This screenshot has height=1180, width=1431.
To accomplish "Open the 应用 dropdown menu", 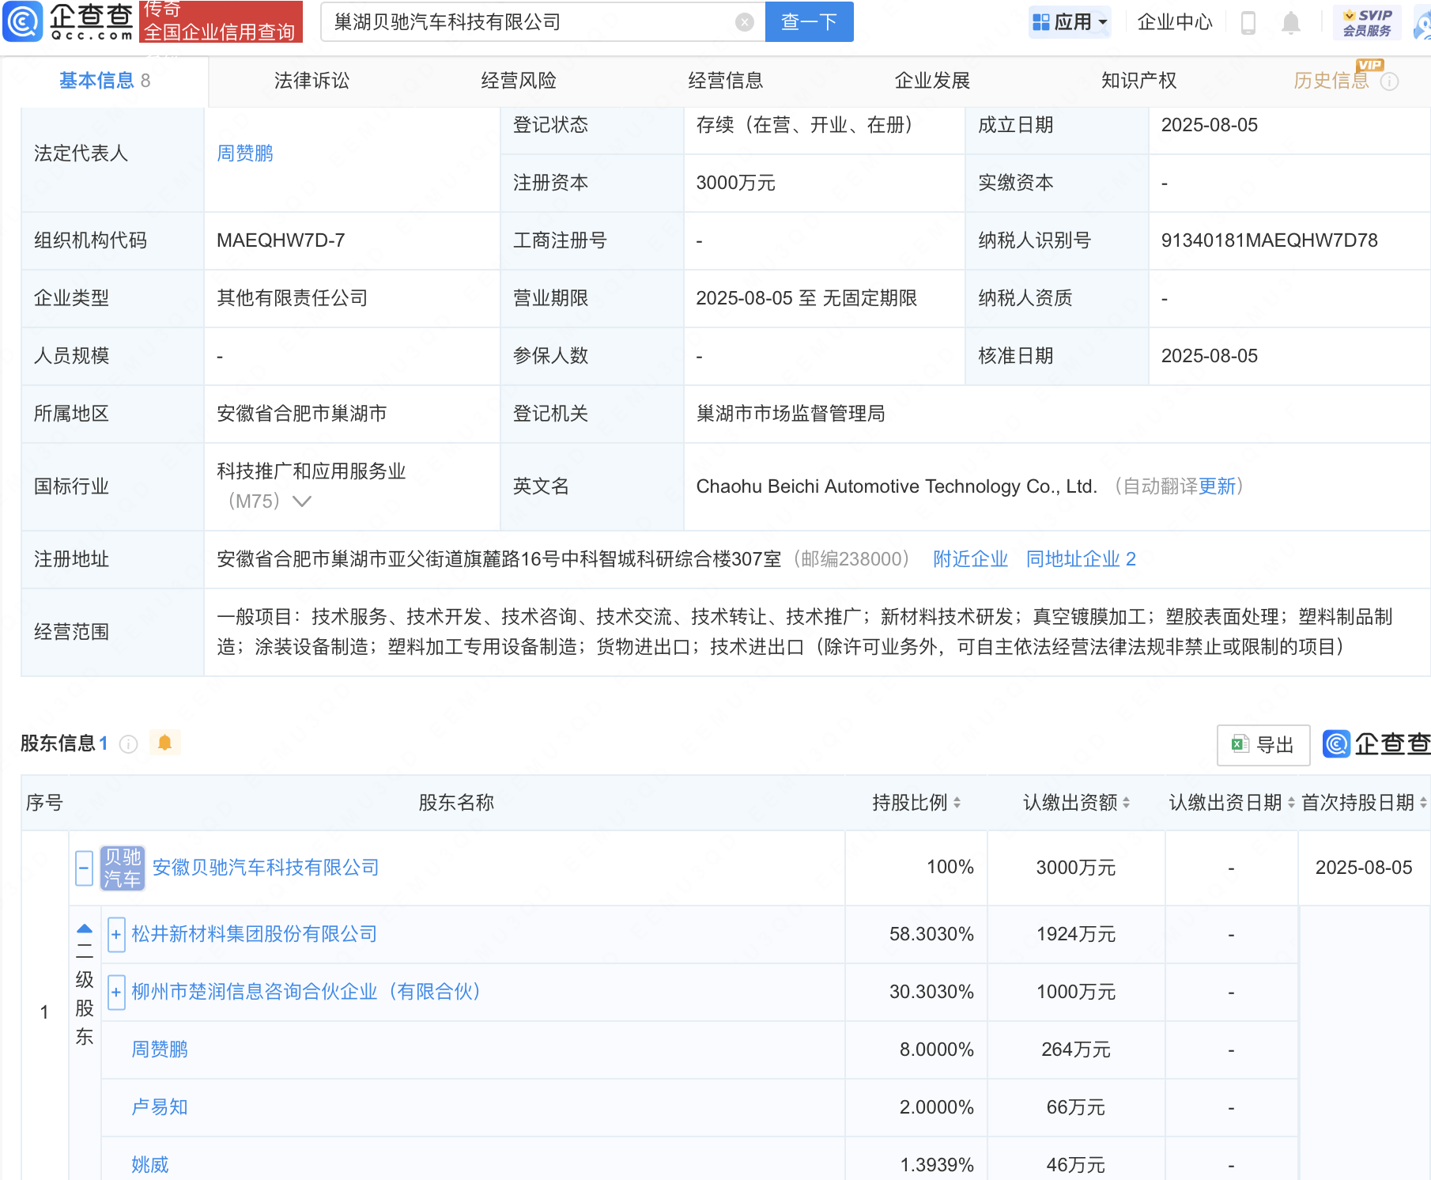I will click(x=1070, y=22).
